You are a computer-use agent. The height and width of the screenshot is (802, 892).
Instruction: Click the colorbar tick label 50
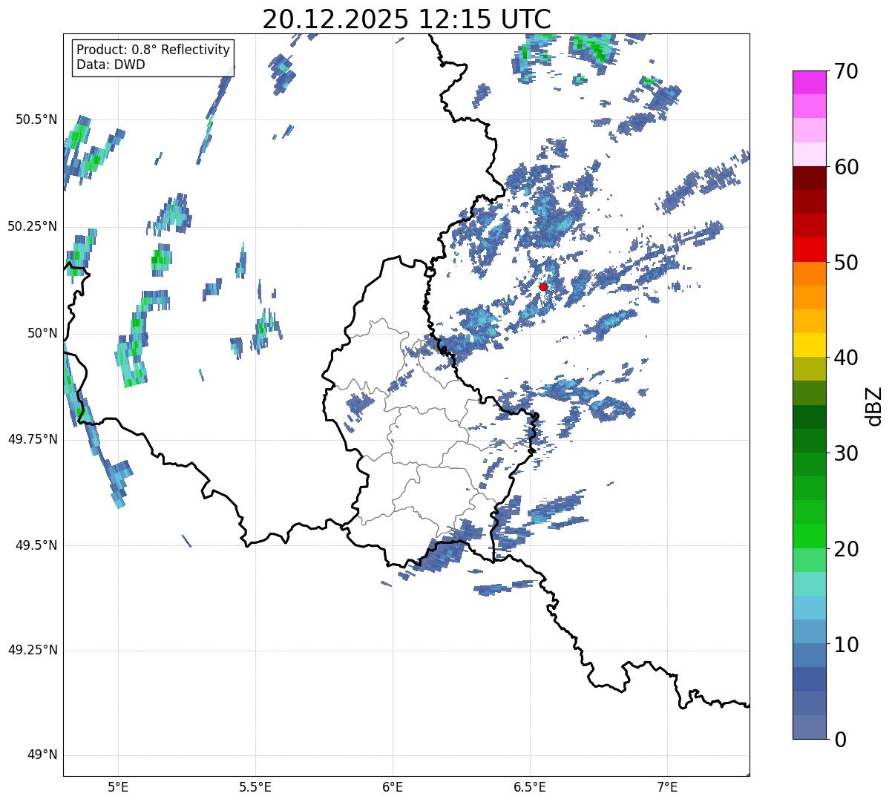coord(847,263)
